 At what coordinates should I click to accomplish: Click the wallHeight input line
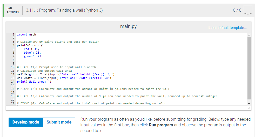point(66,74)
